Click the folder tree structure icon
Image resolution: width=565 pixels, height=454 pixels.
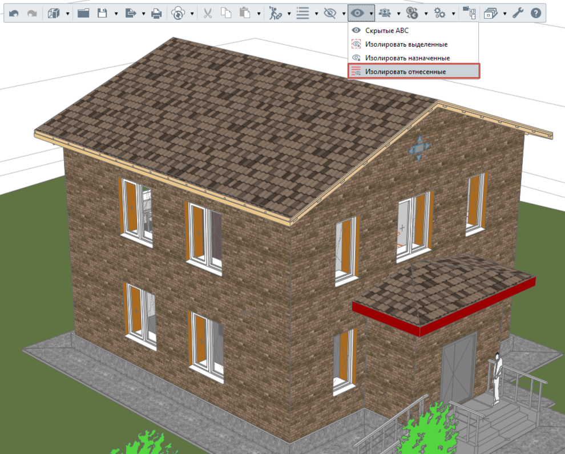pyautogui.click(x=469, y=14)
